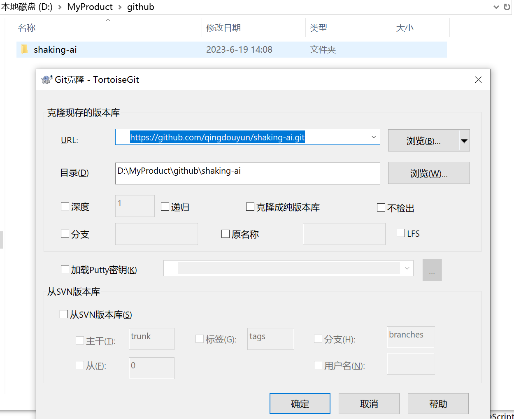Image resolution: width=514 pixels, height=419 pixels.
Task: Close the Git clone dialog
Action: [x=478, y=80]
